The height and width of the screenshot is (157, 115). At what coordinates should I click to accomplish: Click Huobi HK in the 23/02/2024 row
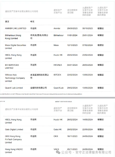(58, 55)
